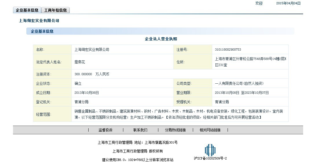Click the 营业期限 date range value
The height and width of the screenshot is (167, 326).
242,93
